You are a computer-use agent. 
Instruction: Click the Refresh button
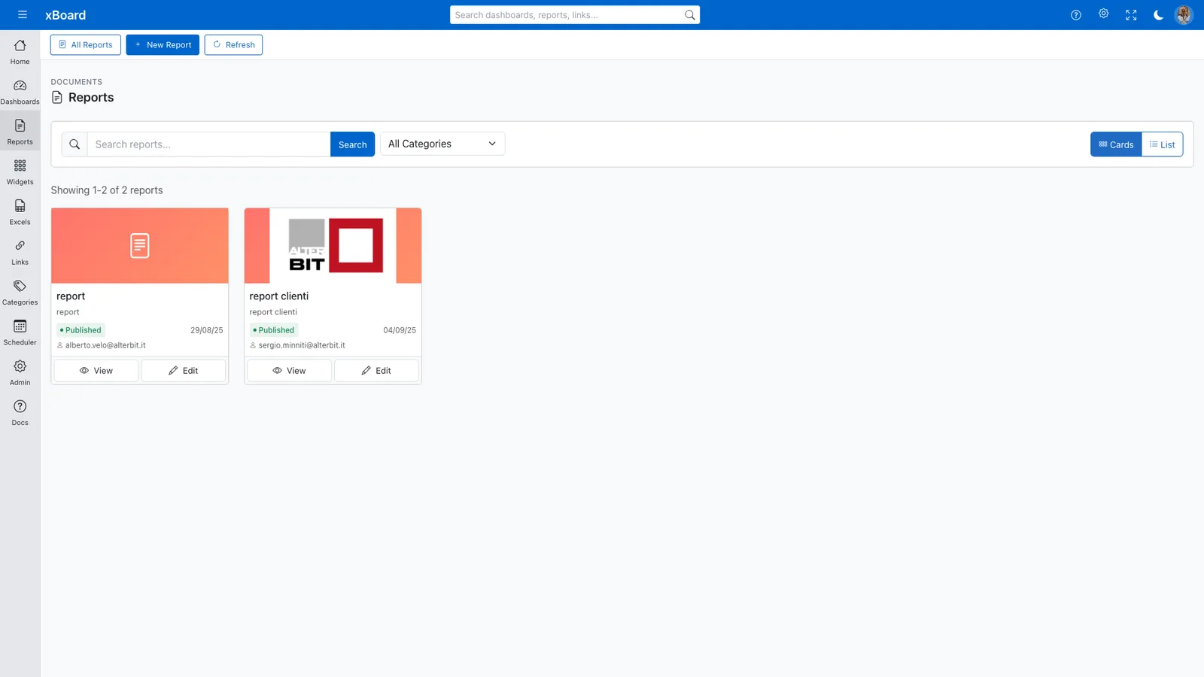[233, 45]
